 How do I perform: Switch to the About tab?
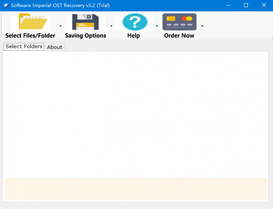point(55,47)
